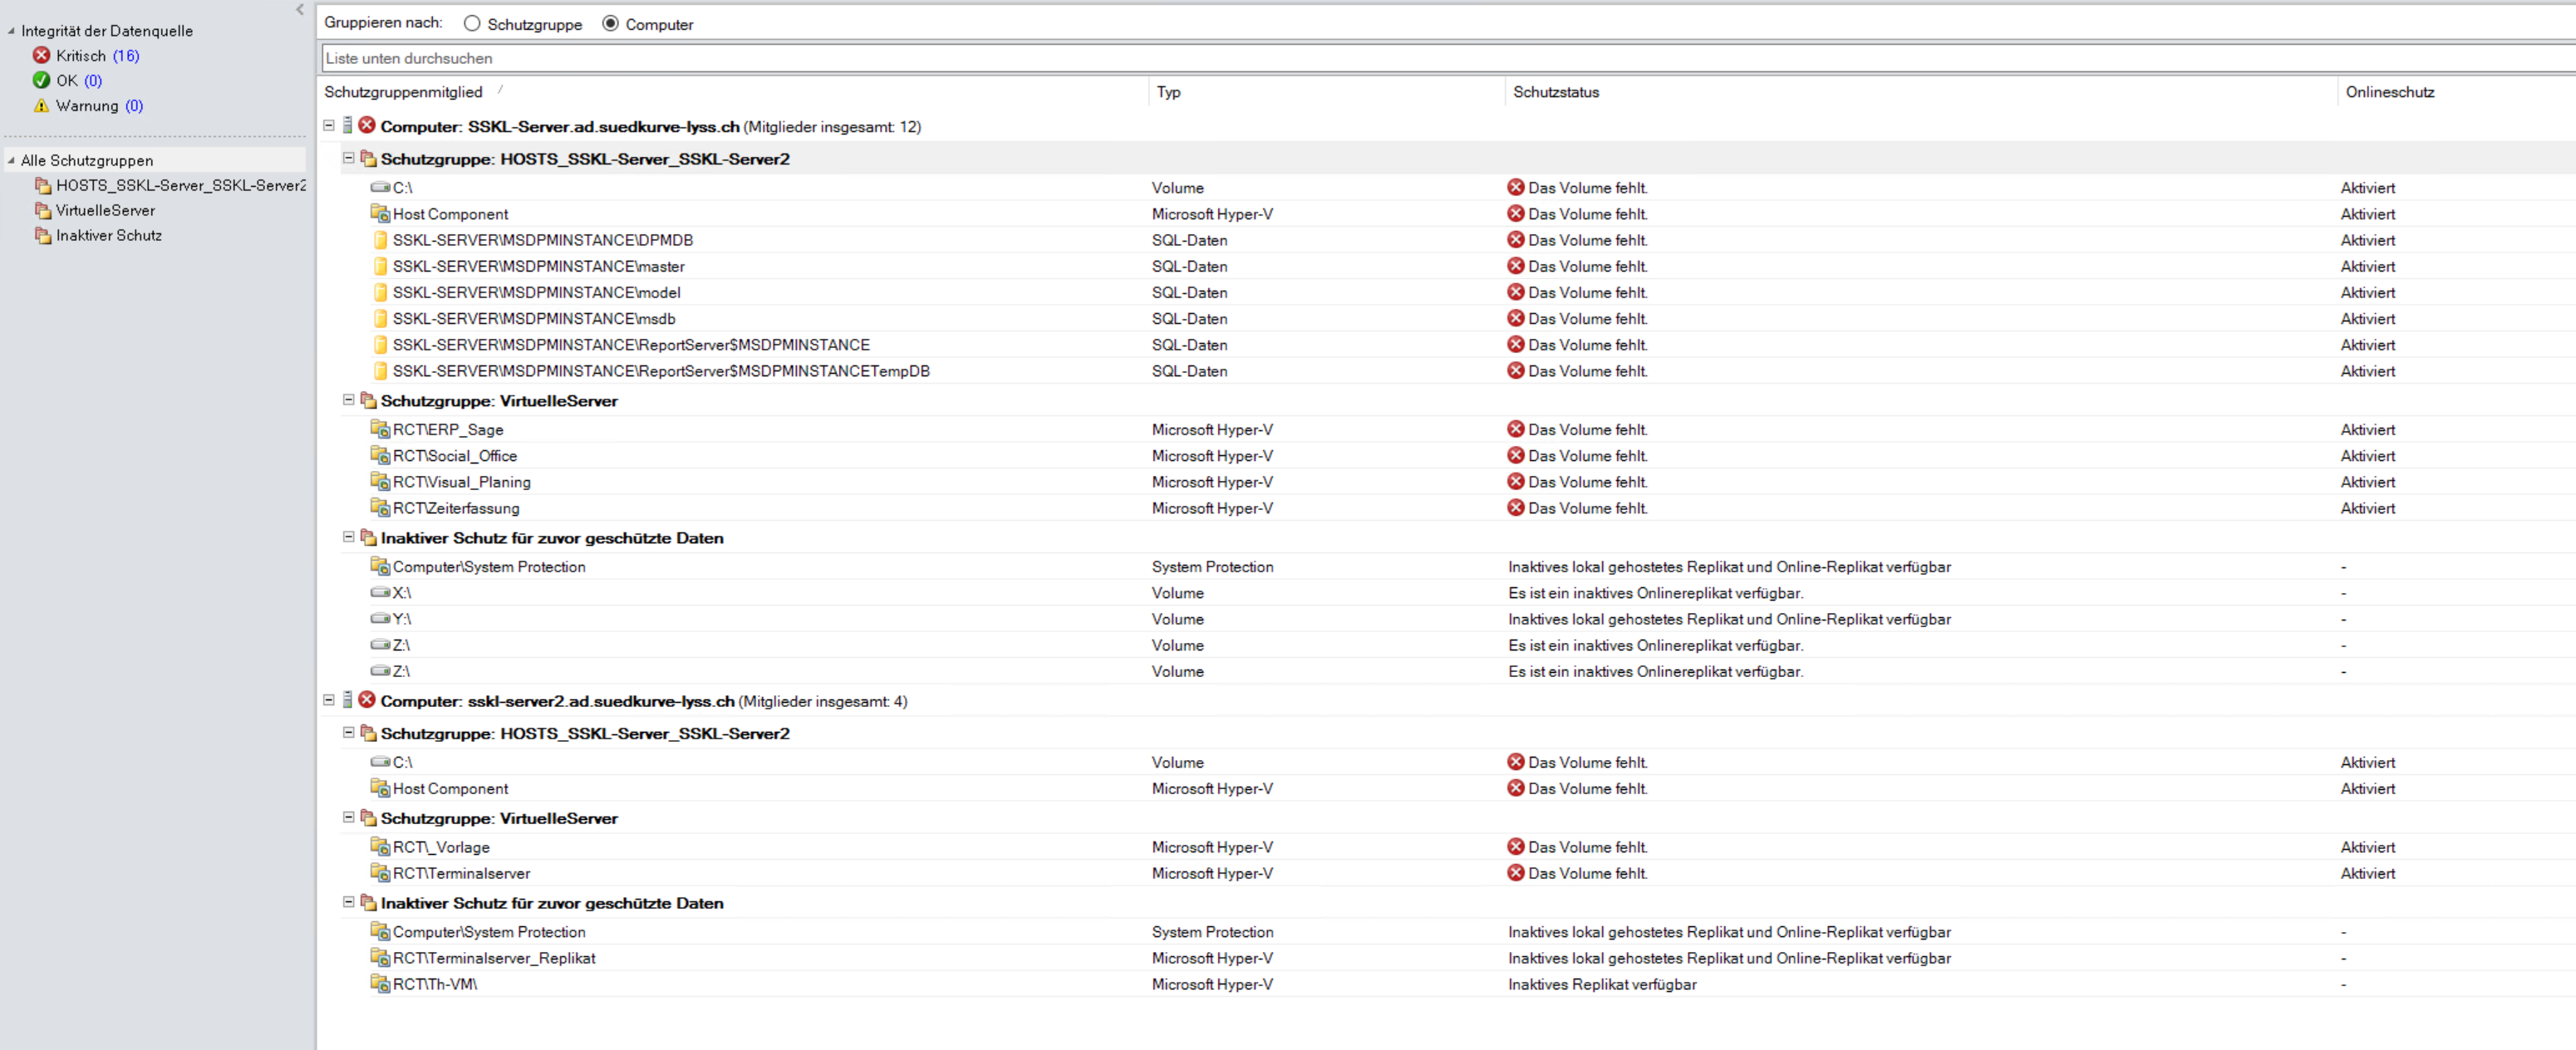Viewport: 2576px width, 1050px height.
Task: Click the drive icon beside X:\
Action: click(x=380, y=592)
